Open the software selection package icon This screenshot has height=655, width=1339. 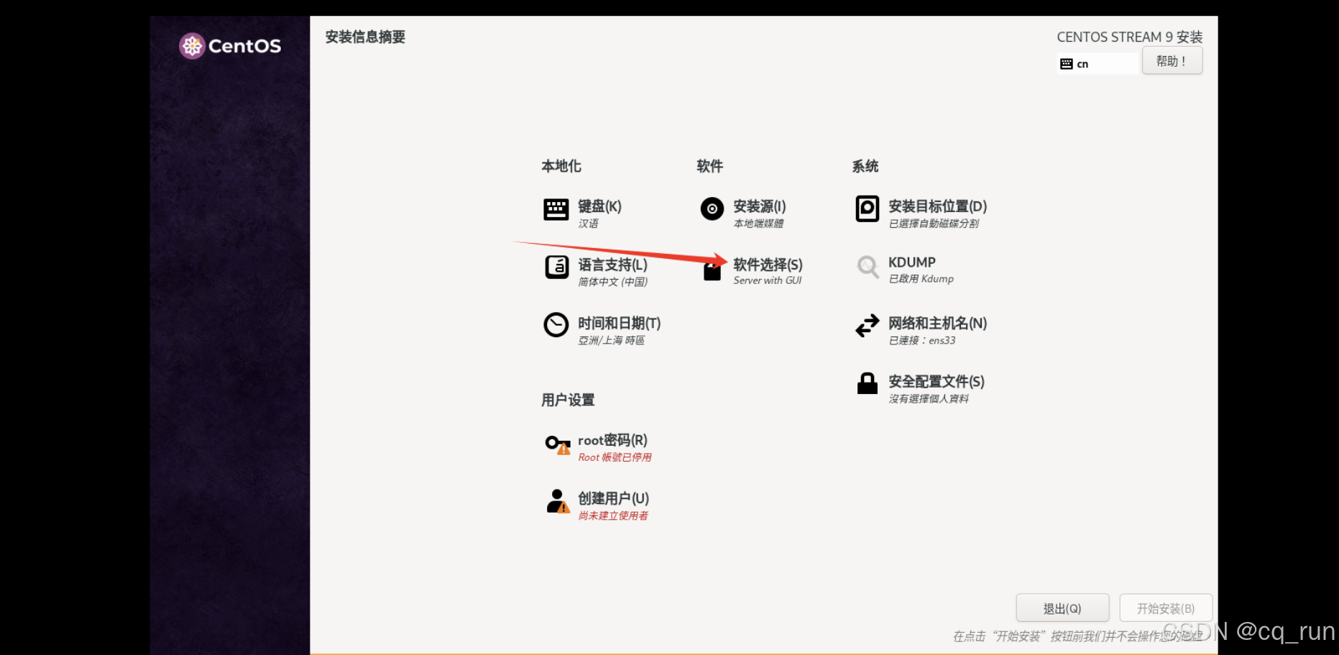tap(712, 270)
